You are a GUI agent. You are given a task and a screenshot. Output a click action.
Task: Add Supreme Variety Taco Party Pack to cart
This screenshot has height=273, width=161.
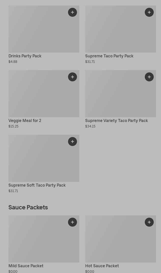click(x=149, y=77)
